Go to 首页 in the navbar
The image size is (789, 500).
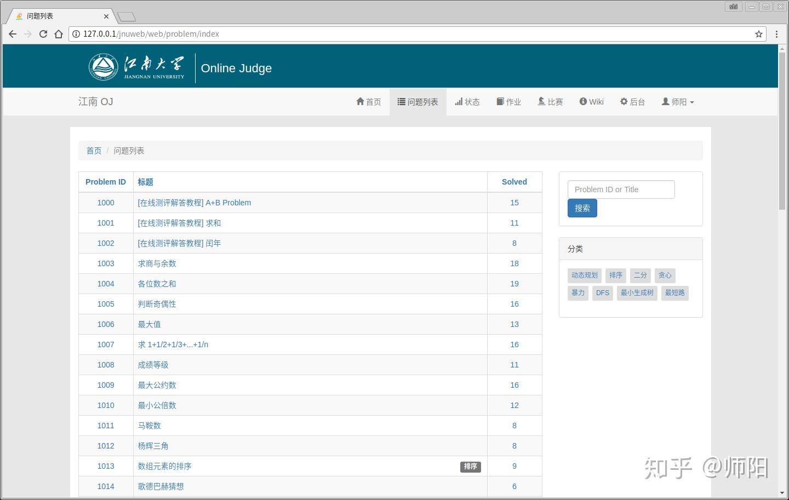(x=369, y=102)
